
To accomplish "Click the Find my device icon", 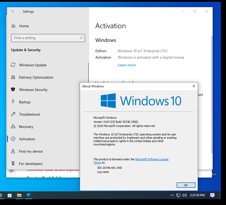I will point(13,151).
